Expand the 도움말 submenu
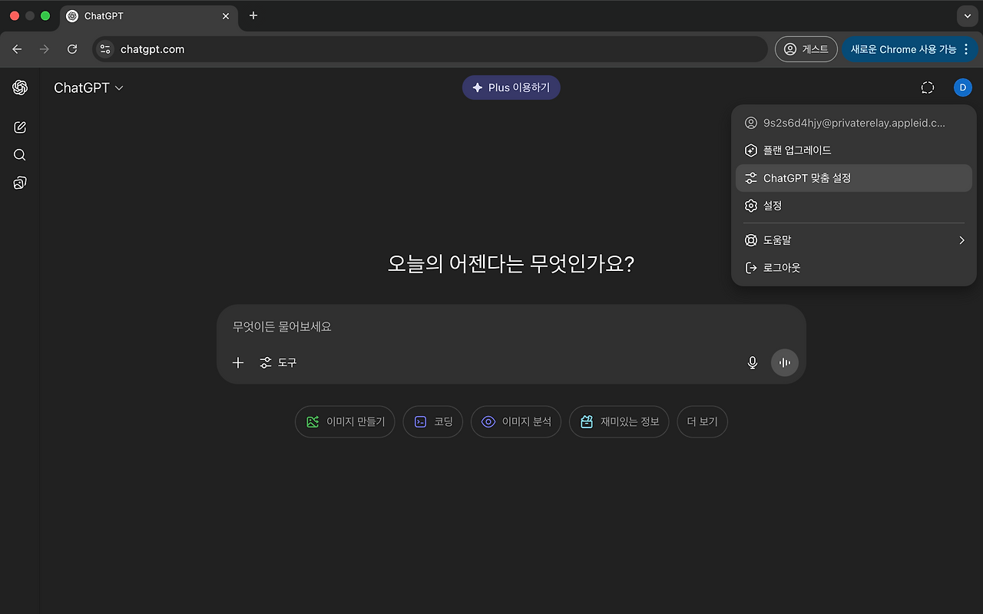 [854, 240]
